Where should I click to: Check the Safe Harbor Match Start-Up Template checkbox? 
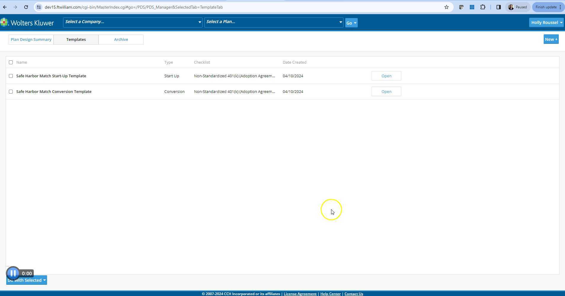(11, 76)
